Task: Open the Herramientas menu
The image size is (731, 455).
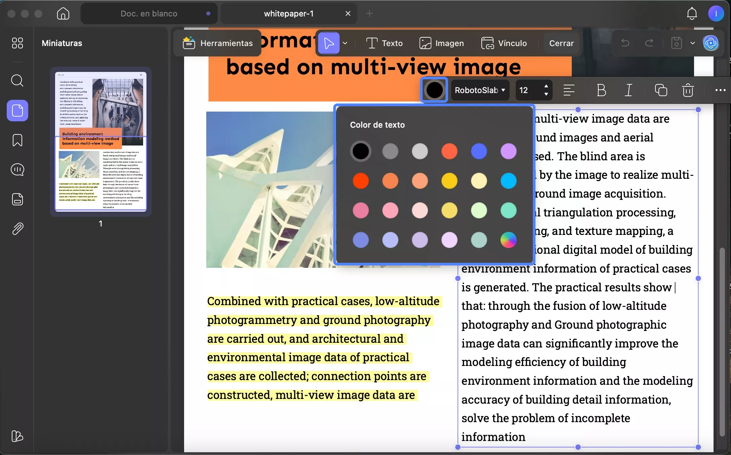Action: pos(217,43)
